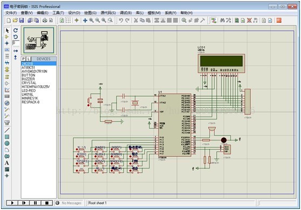Open the 帮助(H) menu
Screen dimensions: 301x210
(x=187, y=13)
